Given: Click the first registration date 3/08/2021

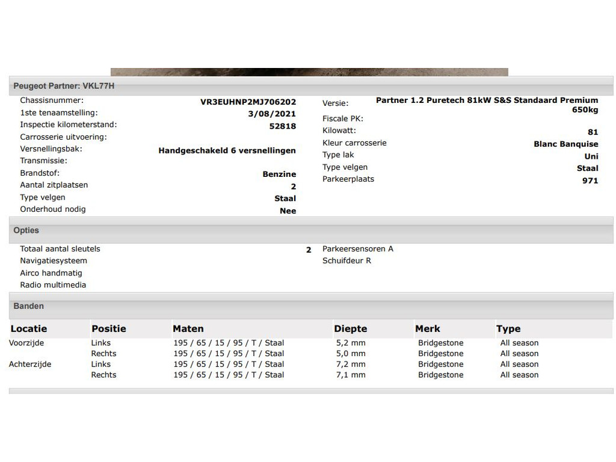Looking at the screenshot, I should [272, 114].
